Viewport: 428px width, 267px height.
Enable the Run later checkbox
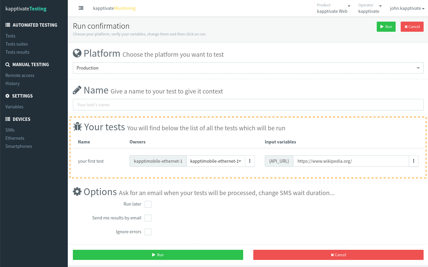(148, 204)
